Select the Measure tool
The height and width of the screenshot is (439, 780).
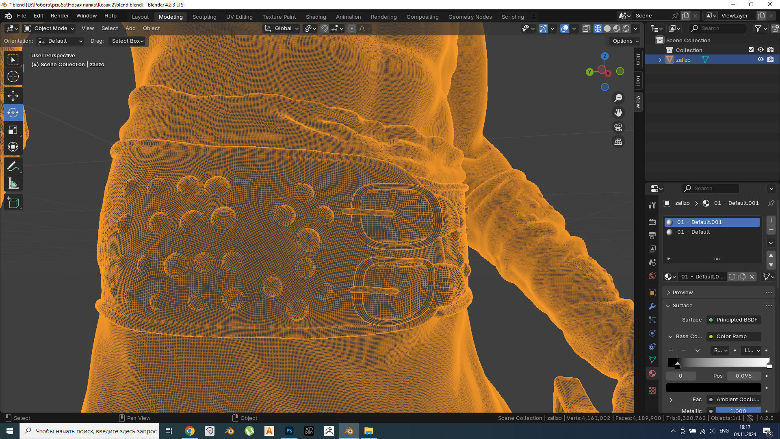pyautogui.click(x=13, y=184)
